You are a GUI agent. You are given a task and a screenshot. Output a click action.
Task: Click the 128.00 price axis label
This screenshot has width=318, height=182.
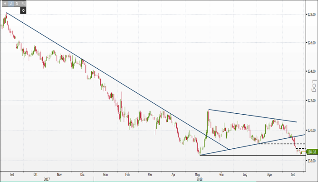(312, 15)
